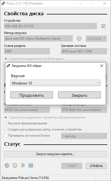This screenshot has height=181, width=111.
Task: Click the USB drive icon in dialog title
Action: coord(8,66)
